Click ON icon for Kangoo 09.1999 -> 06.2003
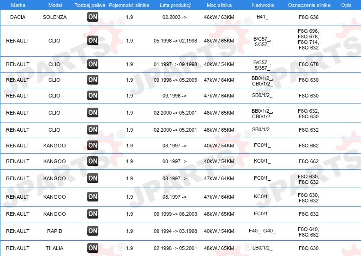The image size is (361, 256). click(93, 214)
